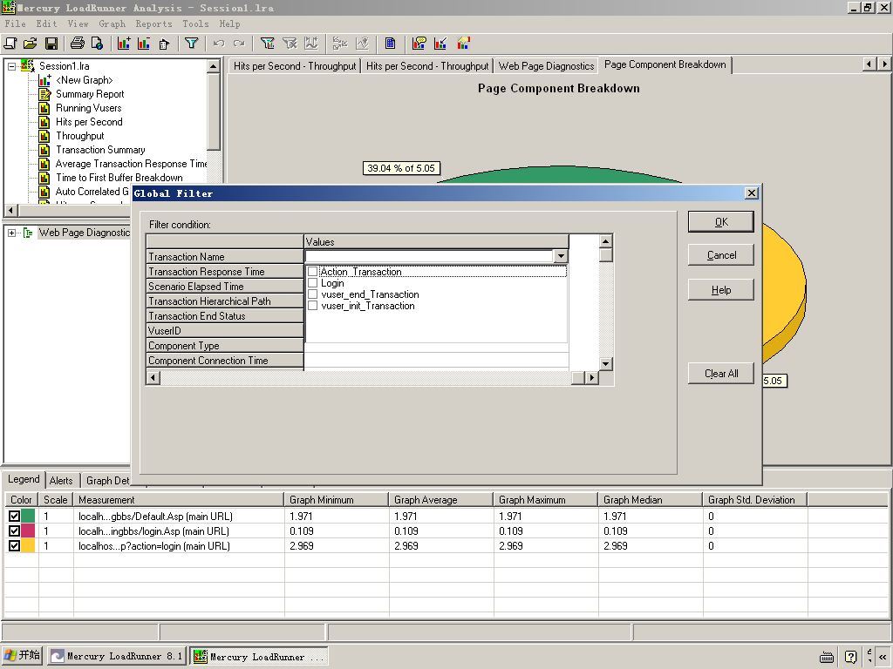
Task: Click the Add Comment chart toolbar icon
Action: coord(419,44)
